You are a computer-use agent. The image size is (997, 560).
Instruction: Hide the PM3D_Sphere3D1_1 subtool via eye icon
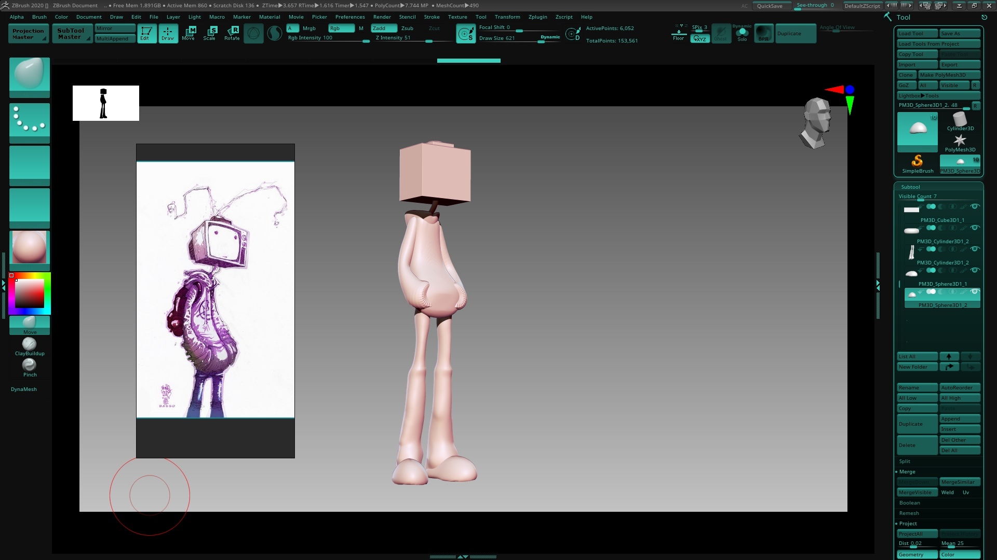975,271
